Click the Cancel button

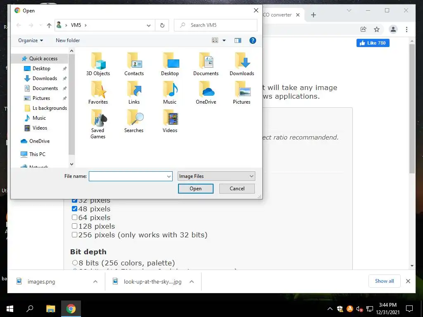(237, 189)
